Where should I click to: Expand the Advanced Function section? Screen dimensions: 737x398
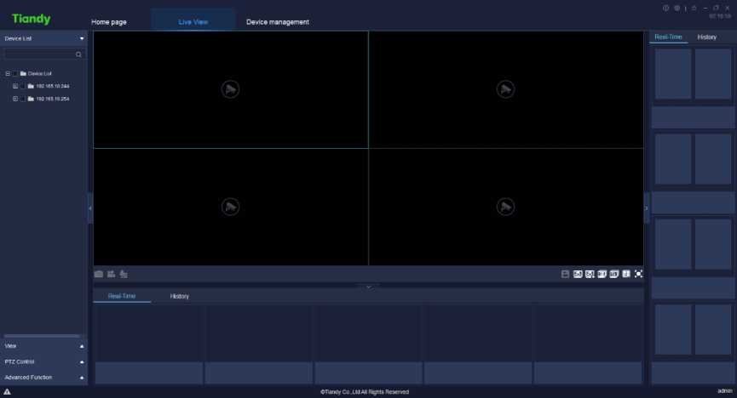[x=82, y=377]
